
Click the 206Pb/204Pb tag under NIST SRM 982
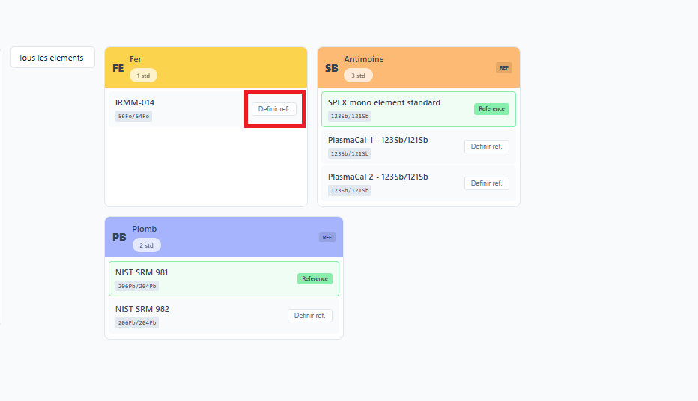point(136,323)
